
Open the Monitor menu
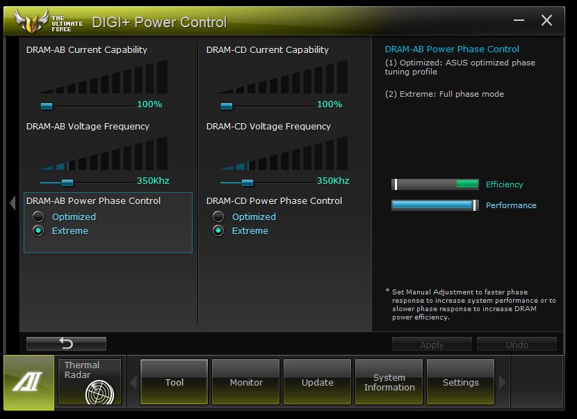pyautogui.click(x=246, y=382)
